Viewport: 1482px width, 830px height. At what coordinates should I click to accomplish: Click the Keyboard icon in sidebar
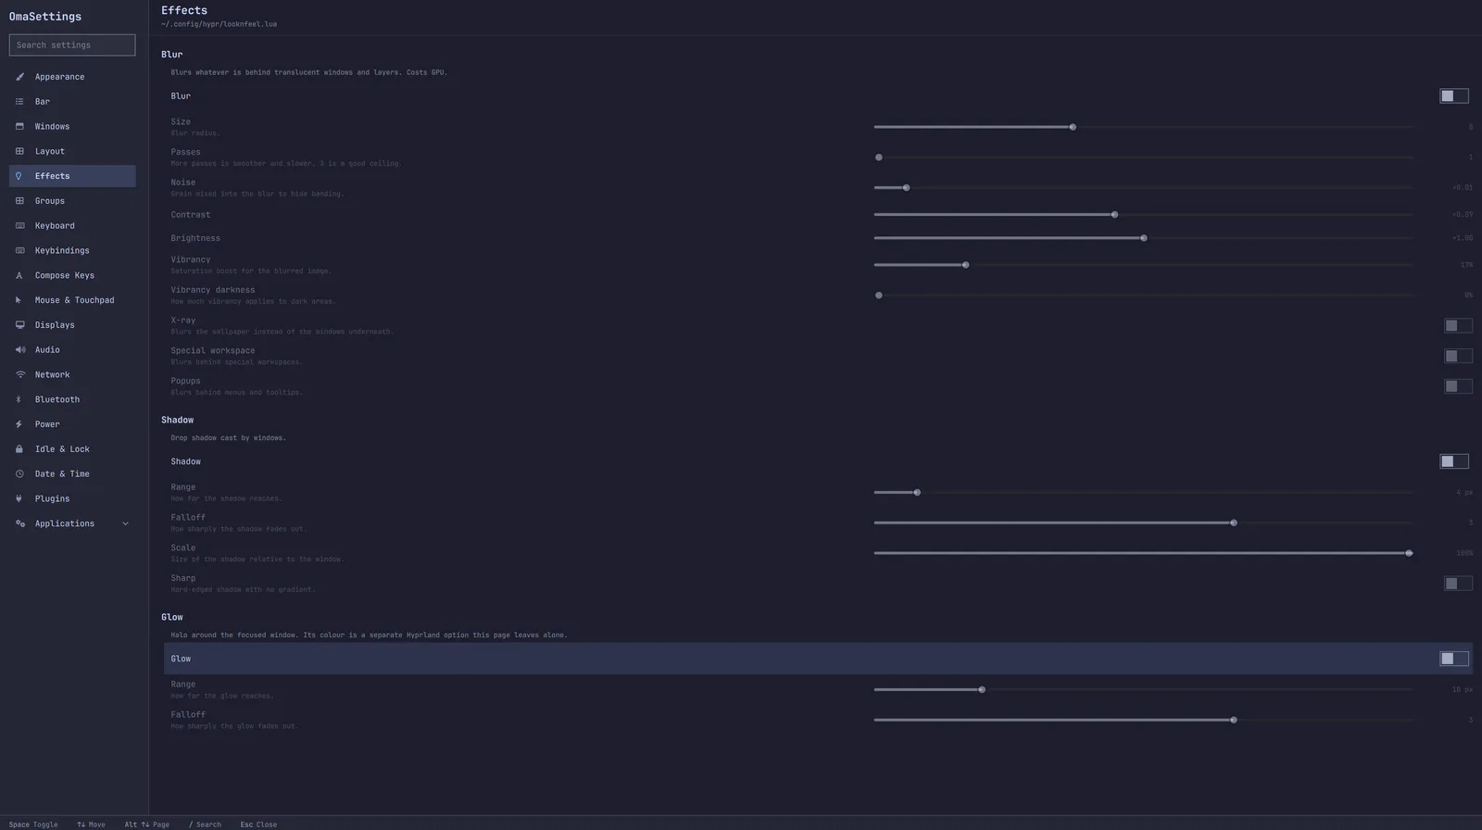click(x=19, y=226)
